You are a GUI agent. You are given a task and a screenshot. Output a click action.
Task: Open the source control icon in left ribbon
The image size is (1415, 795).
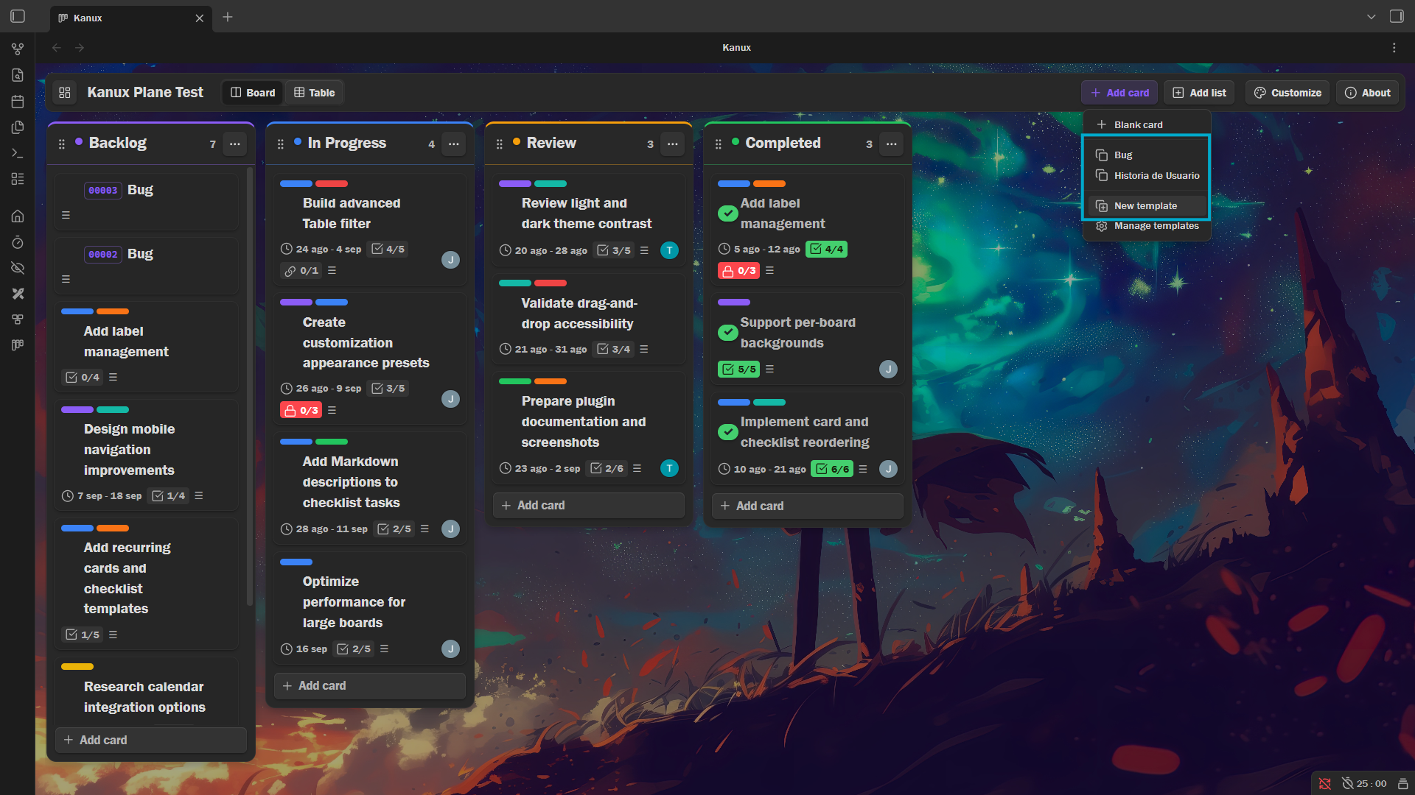point(18,49)
